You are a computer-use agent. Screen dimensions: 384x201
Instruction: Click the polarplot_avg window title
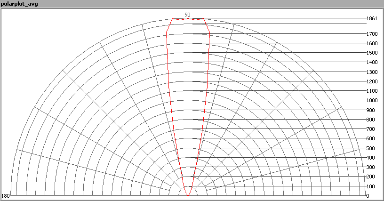click(19, 4)
